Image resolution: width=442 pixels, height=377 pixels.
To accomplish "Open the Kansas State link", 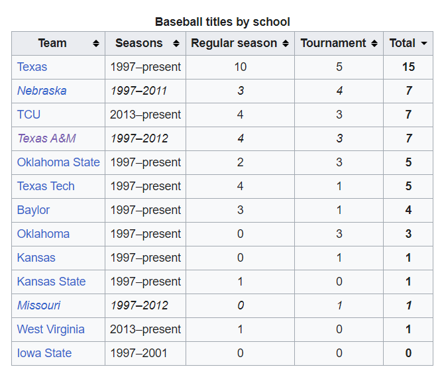I will [x=51, y=282].
